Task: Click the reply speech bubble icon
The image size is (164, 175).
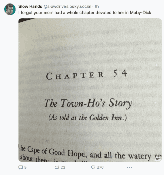Action: [x=21, y=167]
